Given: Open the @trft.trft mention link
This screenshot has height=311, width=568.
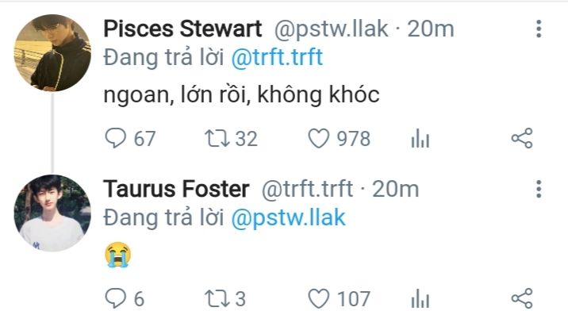Looking at the screenshot, I should (277, 57).
